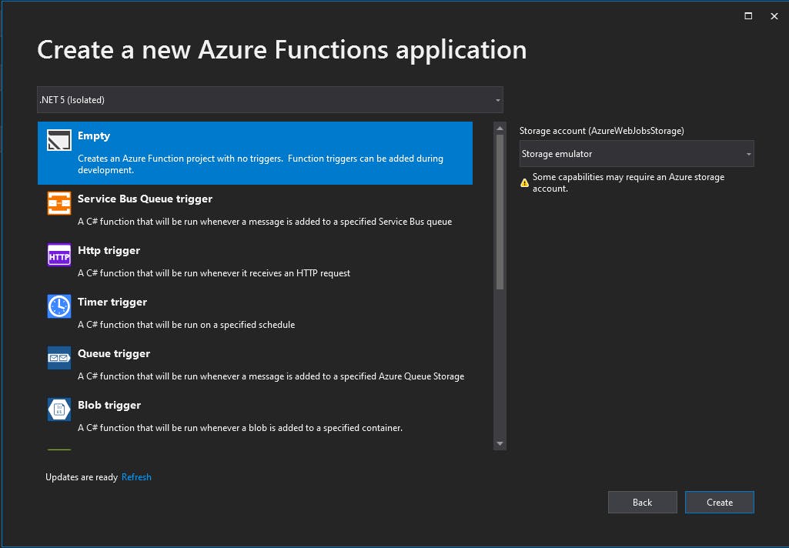Select the Http trigger template title
The height and width of the screenshot is (548, 789).
pos(109,250)
